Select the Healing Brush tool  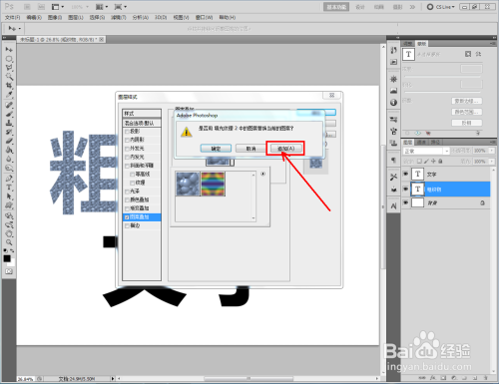point(9,105)
